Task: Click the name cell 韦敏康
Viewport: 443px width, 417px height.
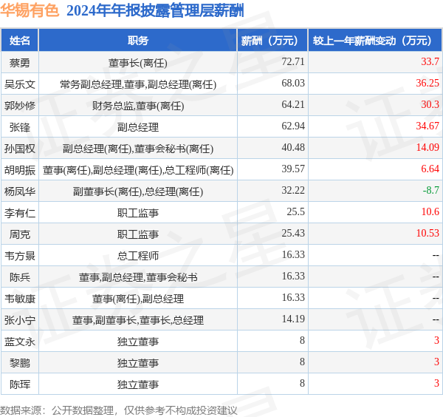Action: 19,299
